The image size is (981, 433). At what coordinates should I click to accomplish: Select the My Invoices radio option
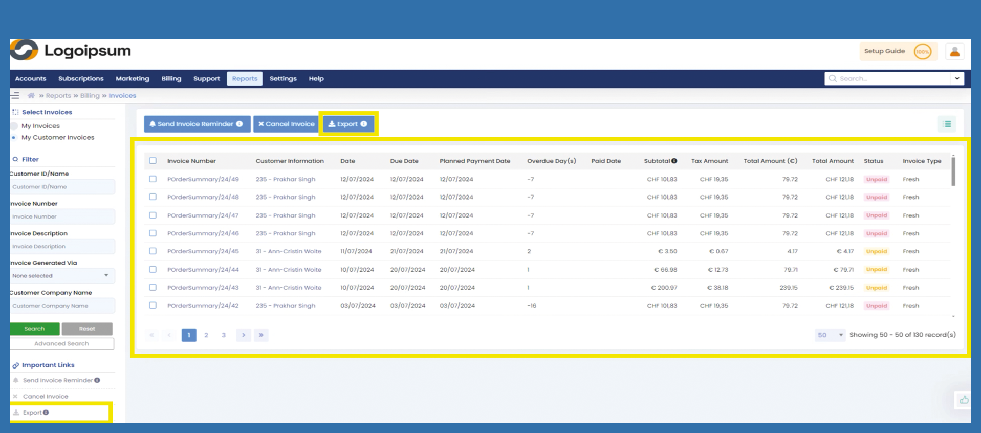[x=15, y=126]
